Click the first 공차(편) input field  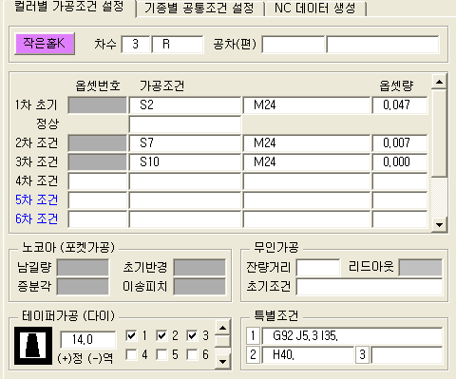[x=294, y=44]
